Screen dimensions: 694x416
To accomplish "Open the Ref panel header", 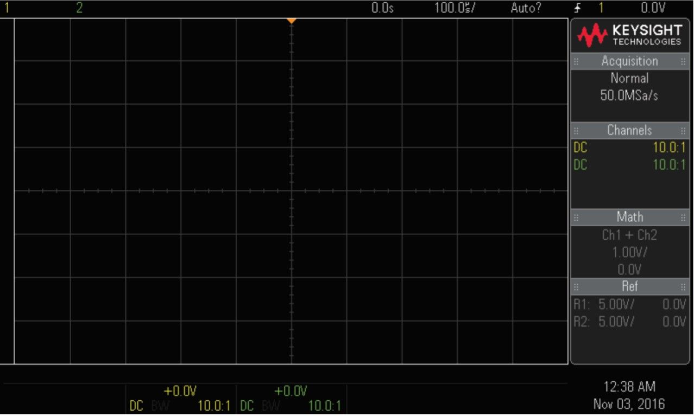I will [x=629, y=286].
